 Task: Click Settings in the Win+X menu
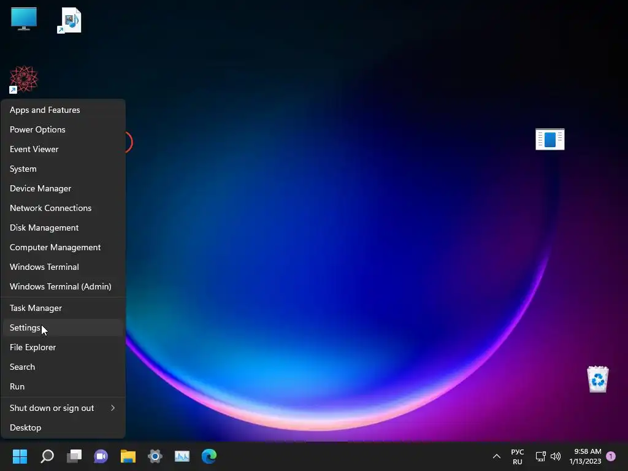click(63, 327)
